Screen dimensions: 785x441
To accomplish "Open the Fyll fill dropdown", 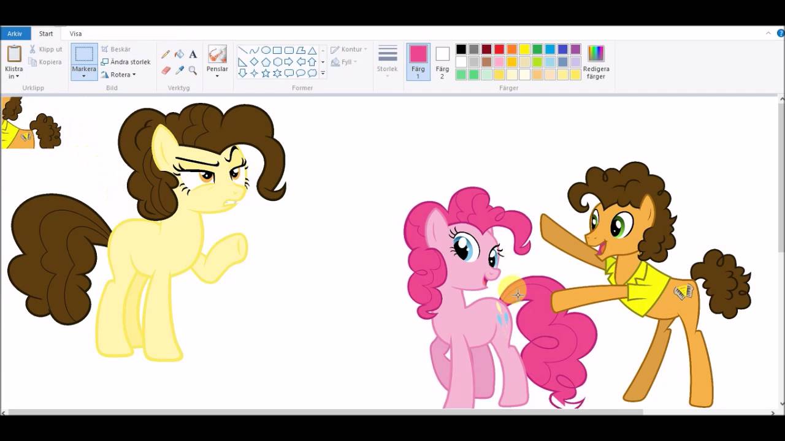I will [x=344, y=62].
